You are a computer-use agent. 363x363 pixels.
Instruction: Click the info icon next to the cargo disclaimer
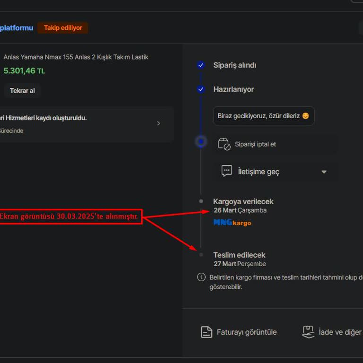click(201, 277)
